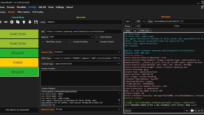Switch to the HTML View tab
Image resolution: width=204 pixels, height=115 pixels.
[x=144, y=31]
